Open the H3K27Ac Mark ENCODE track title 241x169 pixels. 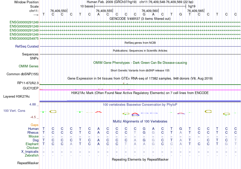[140, 93]
